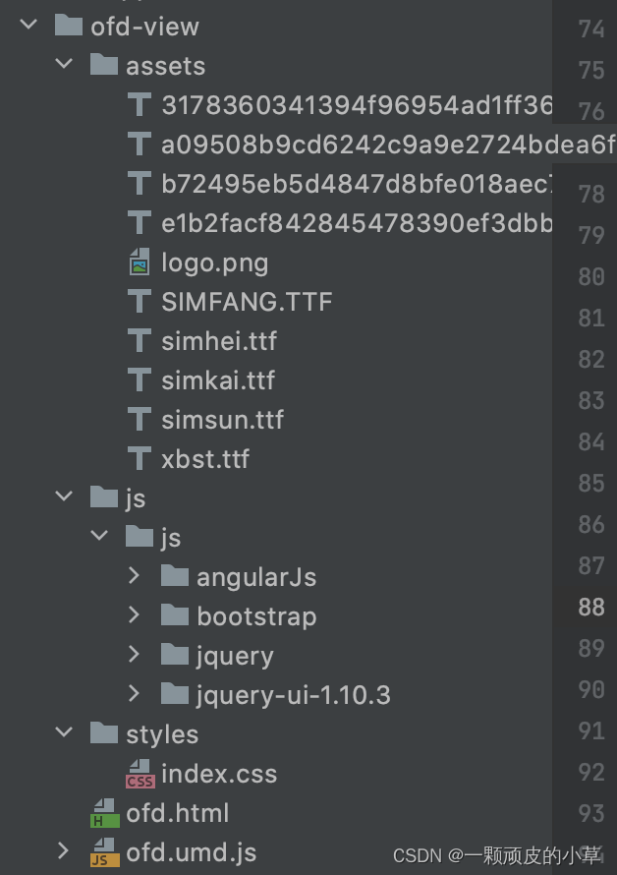Image resolution: width=617 pixels, height=875 pixels.
Task: Open logo.png in the tree
Action: click(x=215, y=263)
